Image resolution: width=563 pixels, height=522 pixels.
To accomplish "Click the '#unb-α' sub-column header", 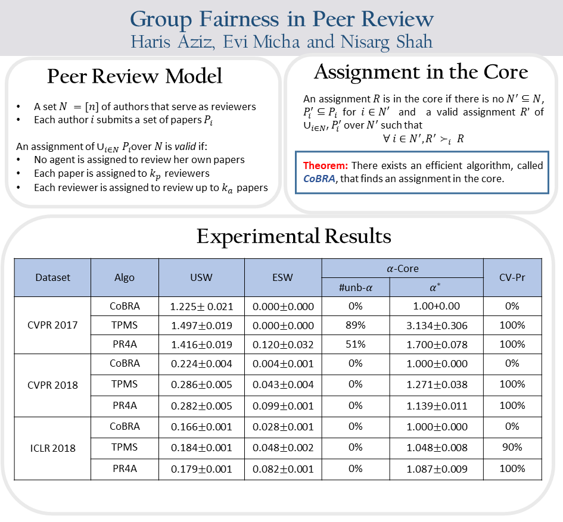I will pos(355,287).
